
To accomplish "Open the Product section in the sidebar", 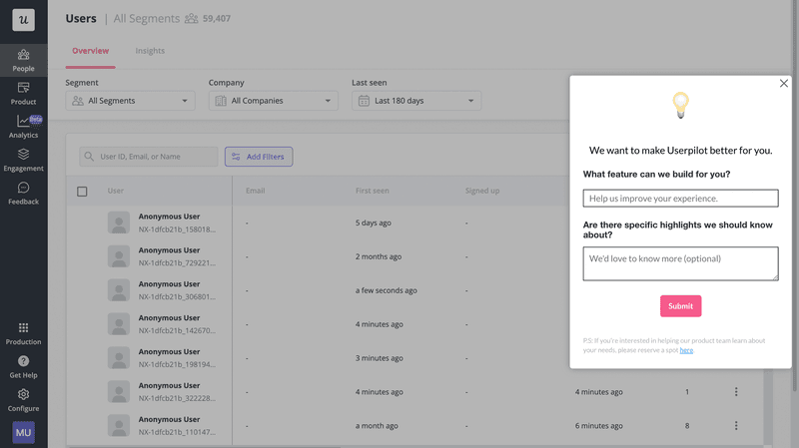I will 23,94.
